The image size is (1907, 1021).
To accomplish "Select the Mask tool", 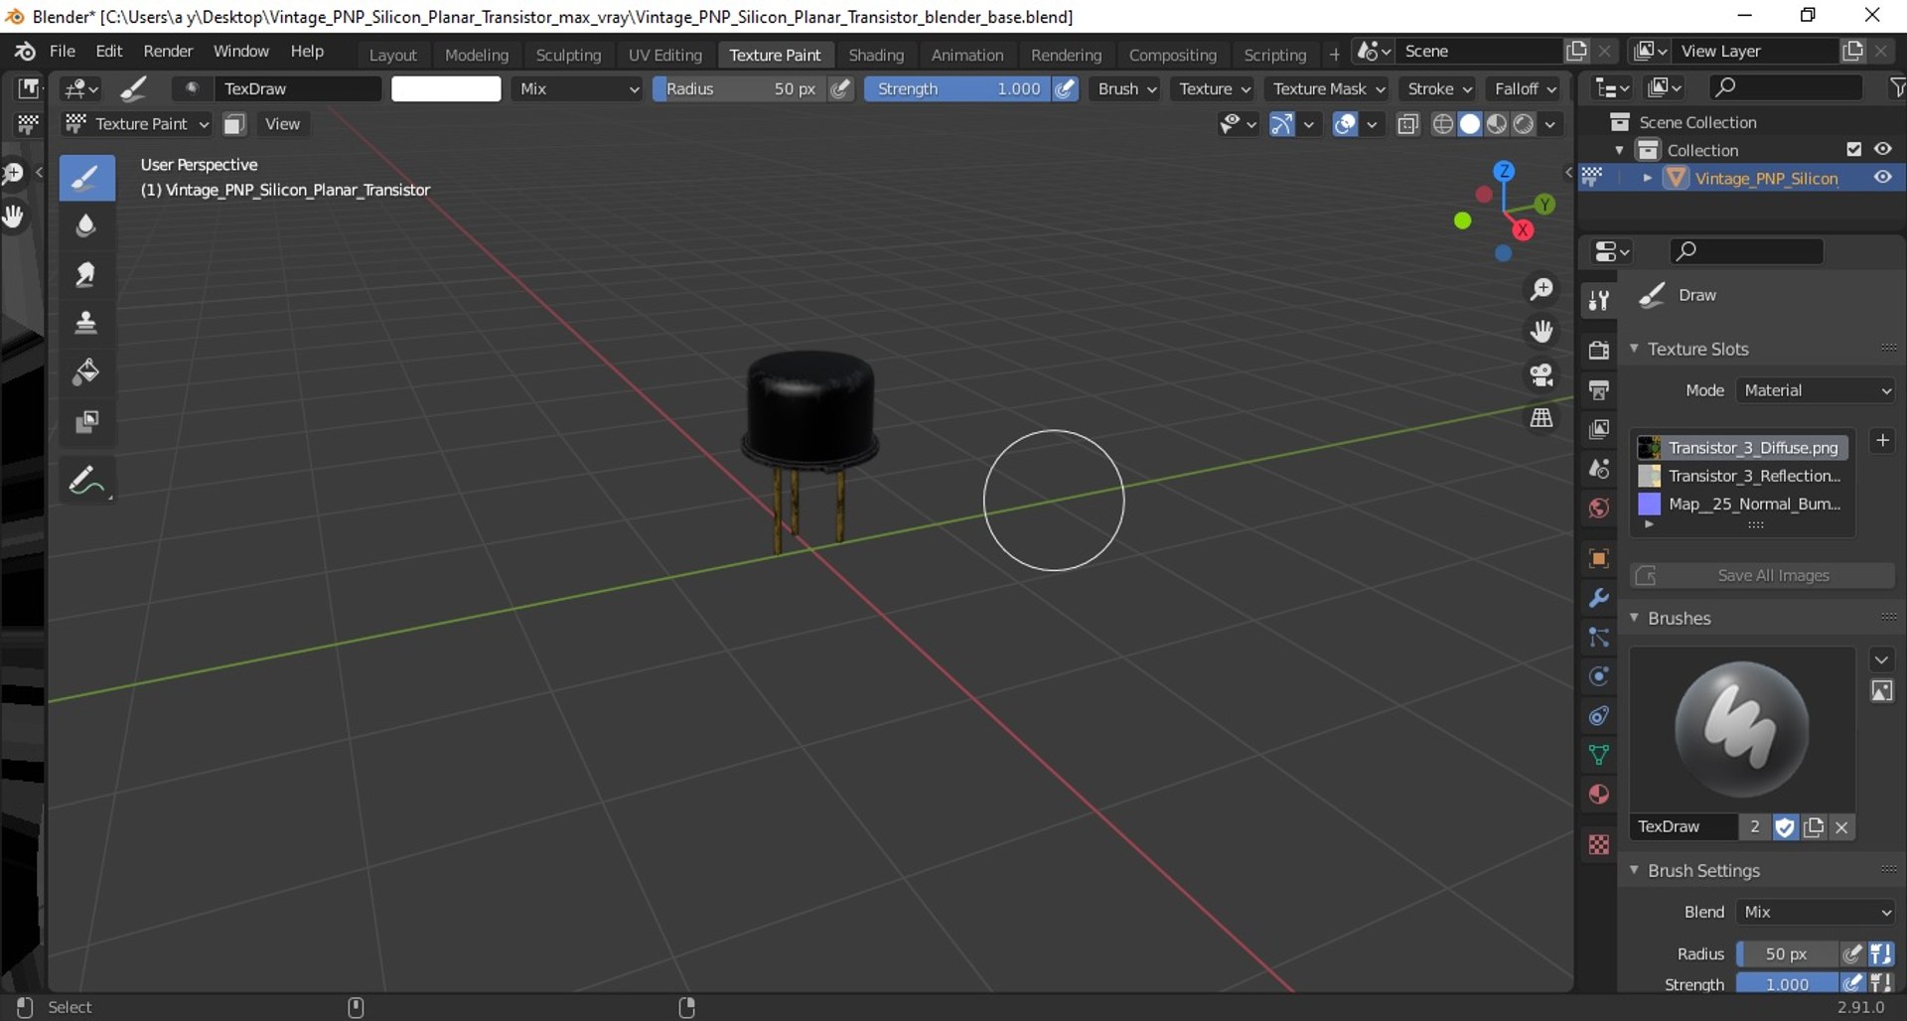I will click(x=86, y=422).
